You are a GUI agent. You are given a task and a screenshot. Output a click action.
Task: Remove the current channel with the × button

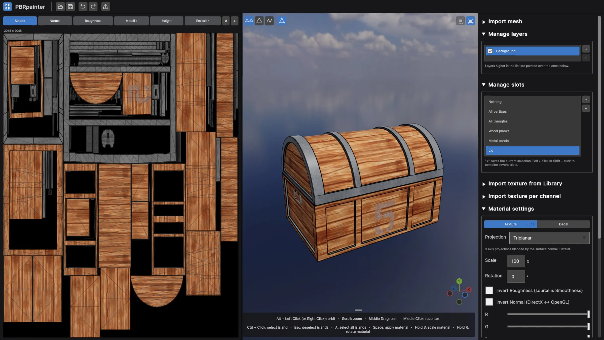point(226,21)
